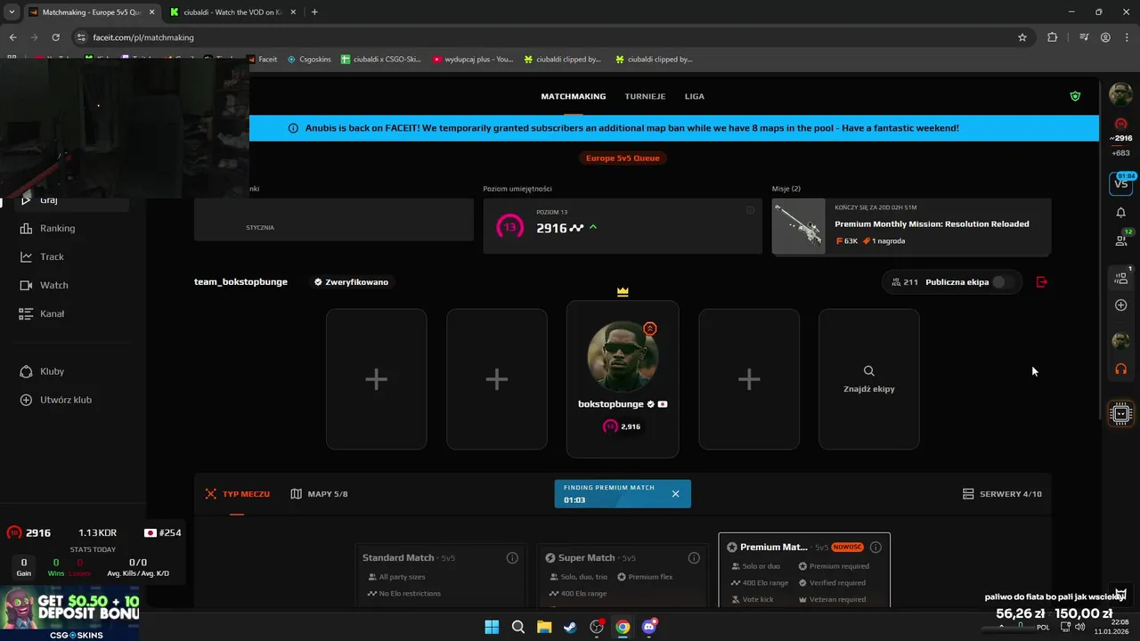Cancel finding premium match with X

[675, 494]
